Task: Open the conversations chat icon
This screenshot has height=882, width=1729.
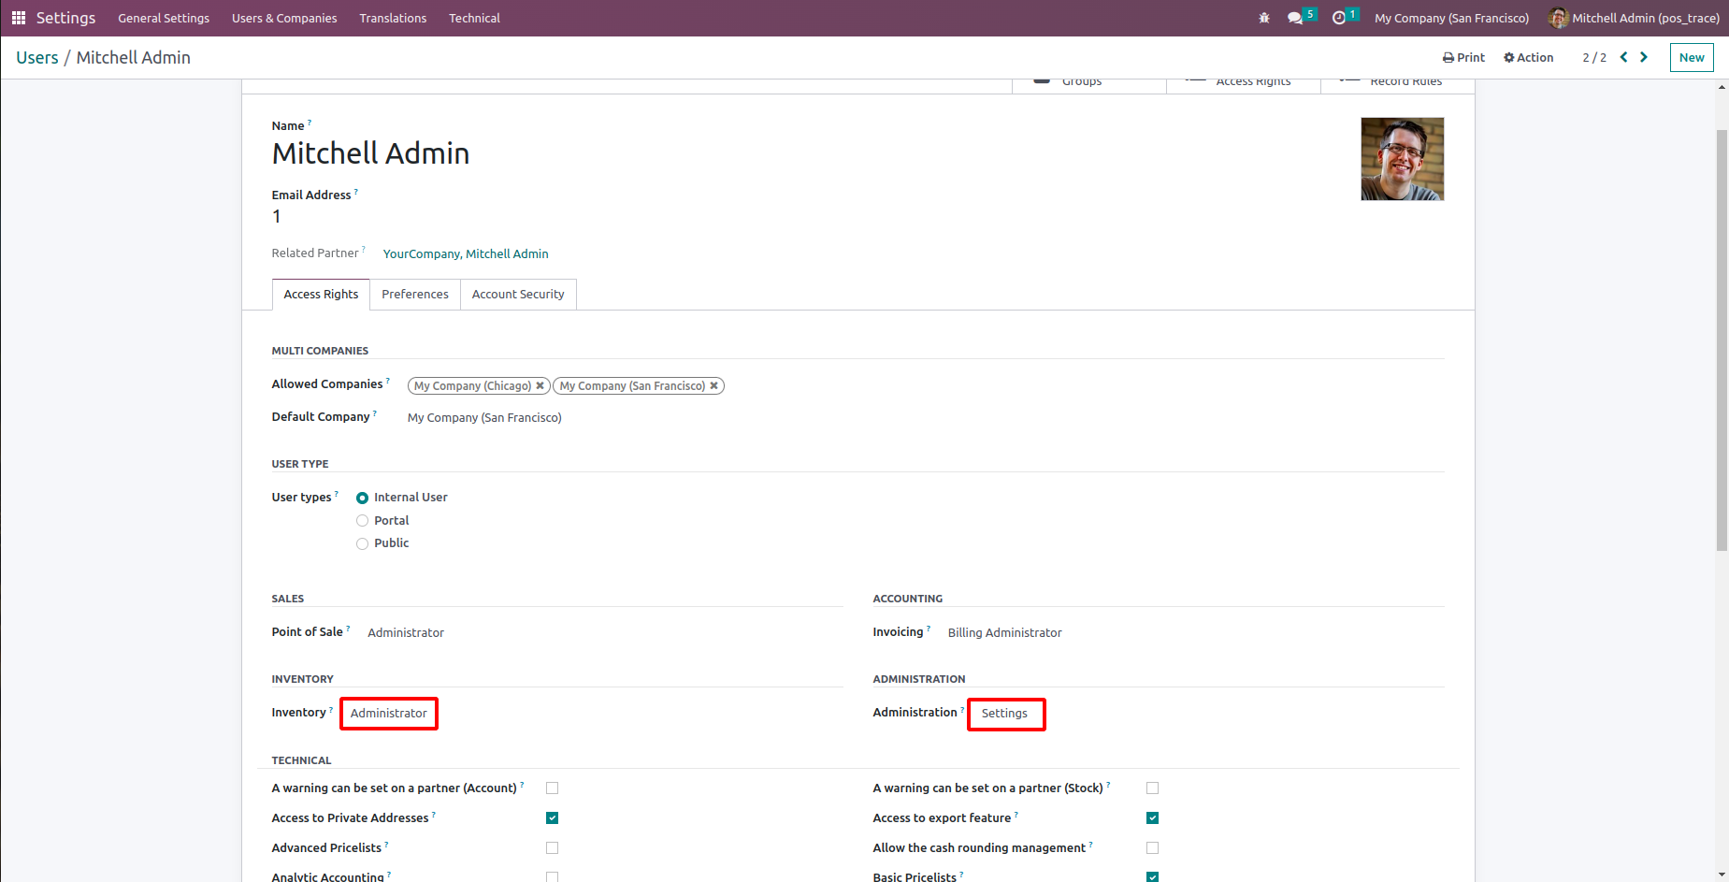Action: click(x=1295, y=18)
